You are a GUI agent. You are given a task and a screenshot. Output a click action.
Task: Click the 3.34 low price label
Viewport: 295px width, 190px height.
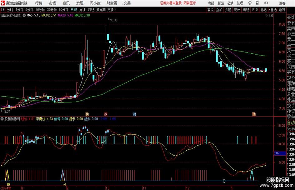point(7,111)
